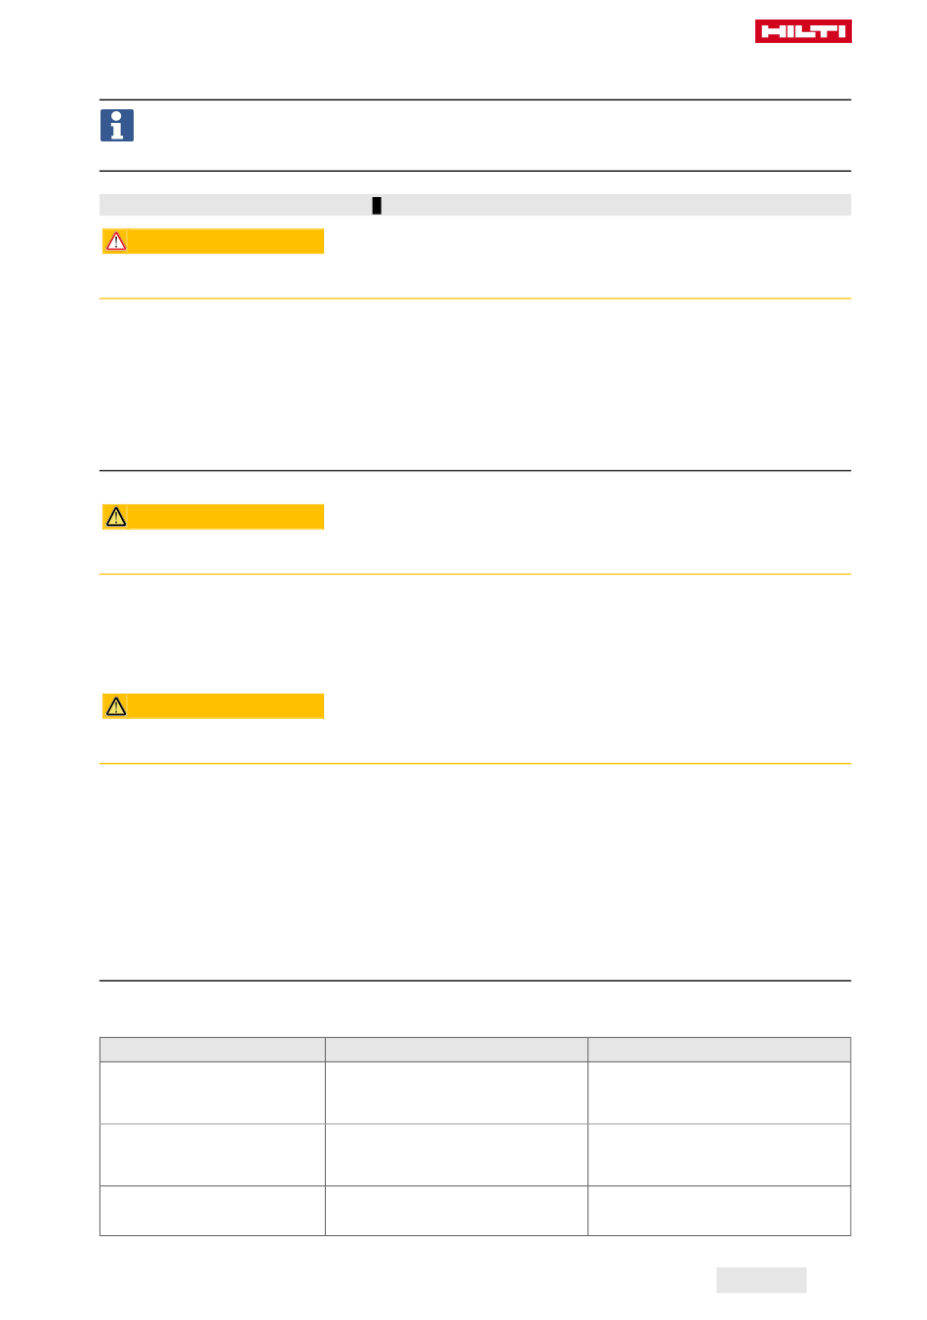Select the first body row's left table cell

213,1093
